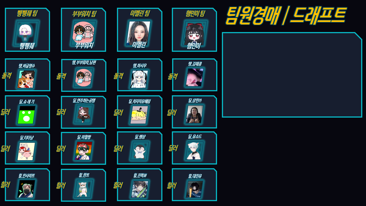Pick tank player 탱_비글명수 avatar

coord(26,79)
